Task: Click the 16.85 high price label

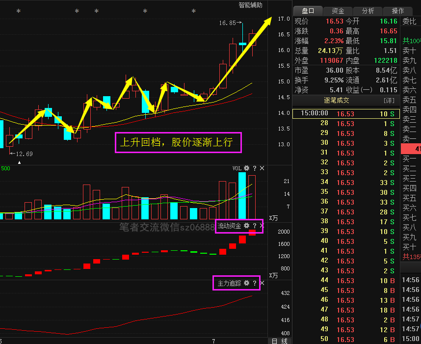Action: (227, 23)
